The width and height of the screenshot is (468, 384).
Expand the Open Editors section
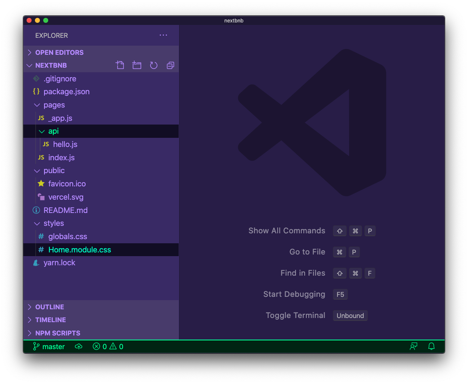(x=59, y=52)
